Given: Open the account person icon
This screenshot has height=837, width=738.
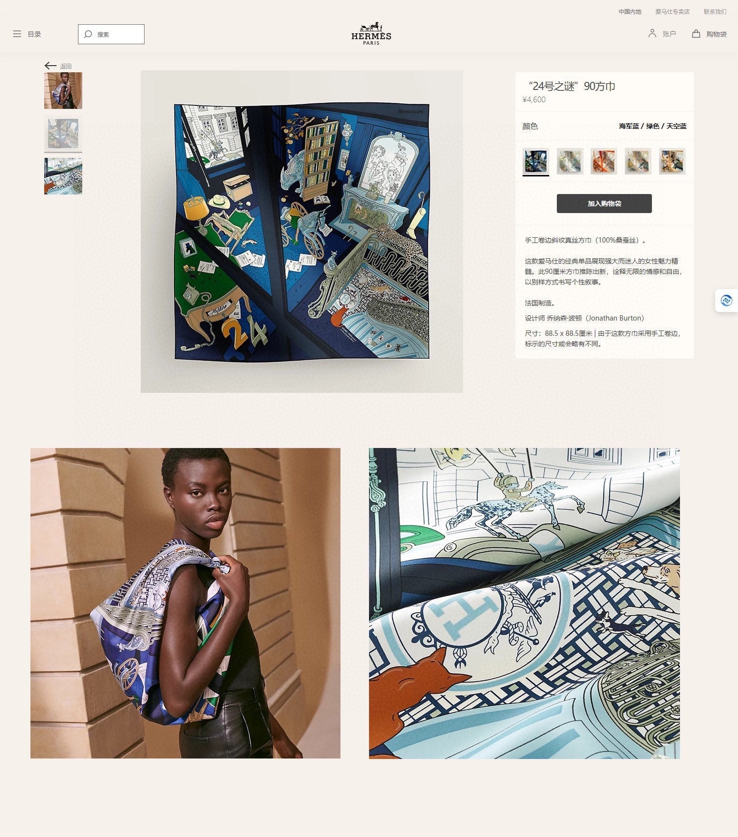Looking at the screenshot, I should 652,33.
